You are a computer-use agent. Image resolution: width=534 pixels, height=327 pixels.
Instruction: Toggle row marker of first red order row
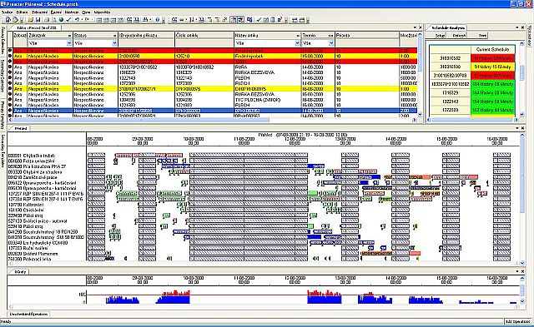[10, 50]
